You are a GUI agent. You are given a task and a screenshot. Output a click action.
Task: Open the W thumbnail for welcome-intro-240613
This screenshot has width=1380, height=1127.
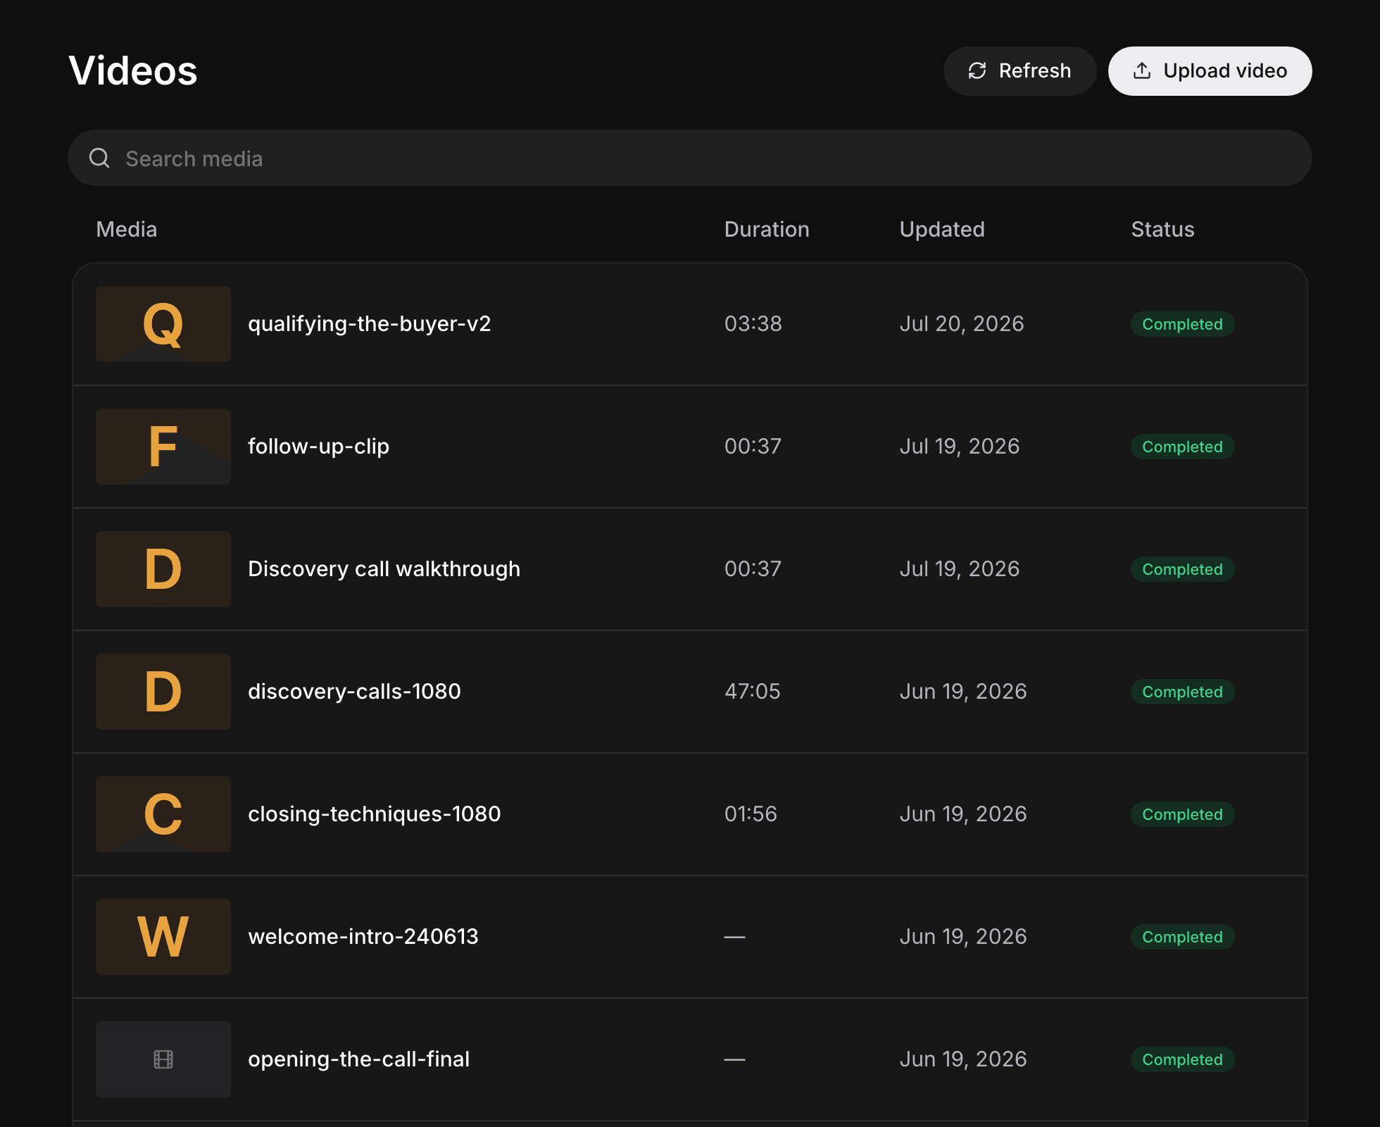163,937
